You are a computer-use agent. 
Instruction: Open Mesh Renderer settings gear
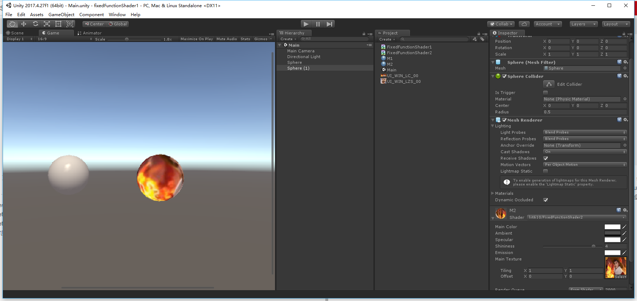pos(625,120)
